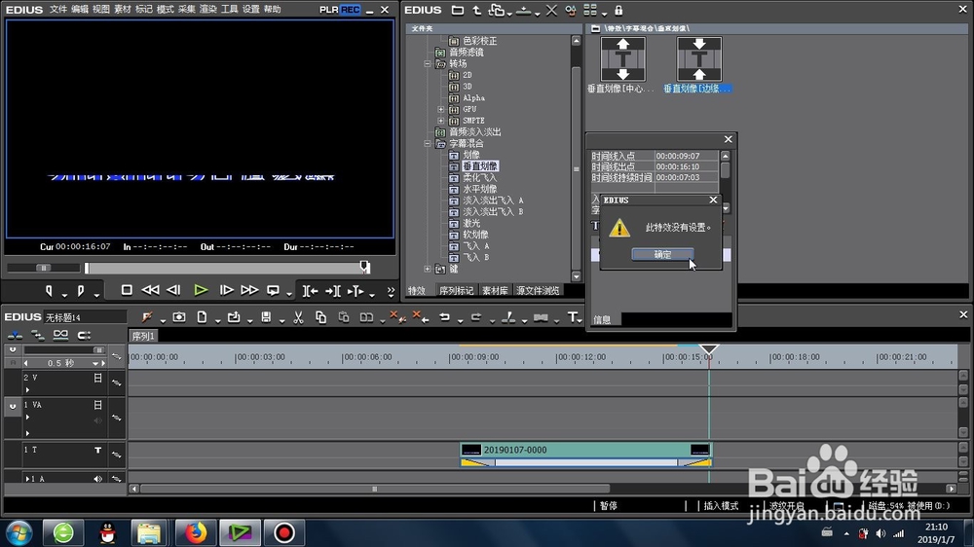This screenshot has width=974, height=547.
Task: Click the fast-forward button in the player
Action: 249,290
